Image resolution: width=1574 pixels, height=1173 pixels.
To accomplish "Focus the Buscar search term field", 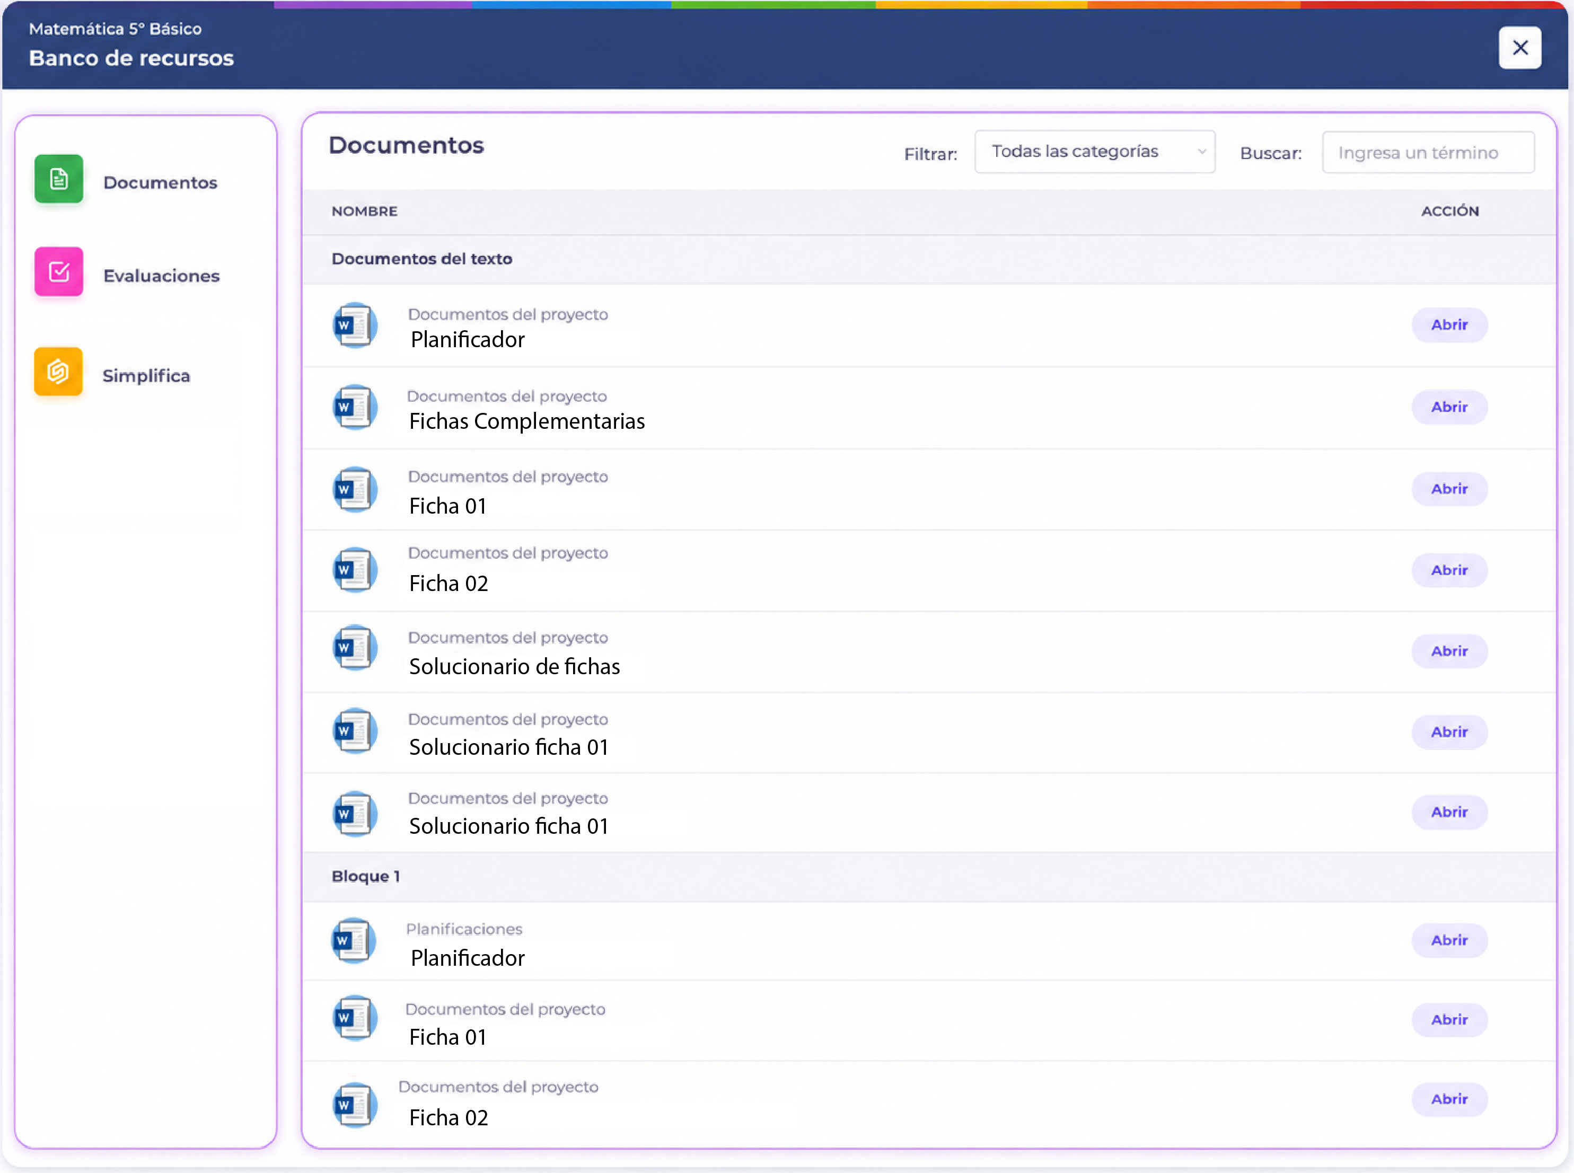I will (x=1428, y=153).
